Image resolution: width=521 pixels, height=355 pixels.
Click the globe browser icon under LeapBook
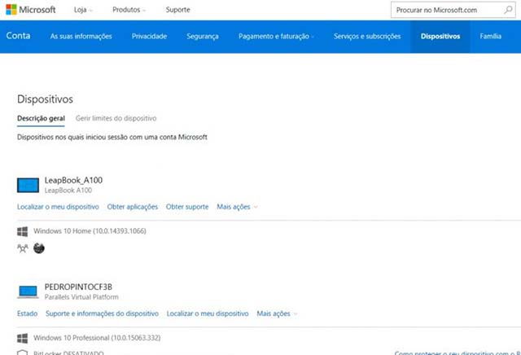pos(39,248)
